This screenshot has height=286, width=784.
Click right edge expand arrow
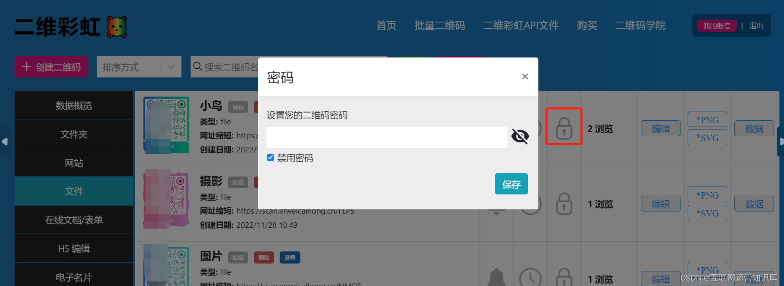[x=781, y=142]
